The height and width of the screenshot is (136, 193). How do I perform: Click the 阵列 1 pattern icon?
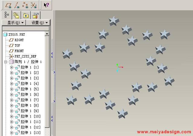tap(11, 62)
